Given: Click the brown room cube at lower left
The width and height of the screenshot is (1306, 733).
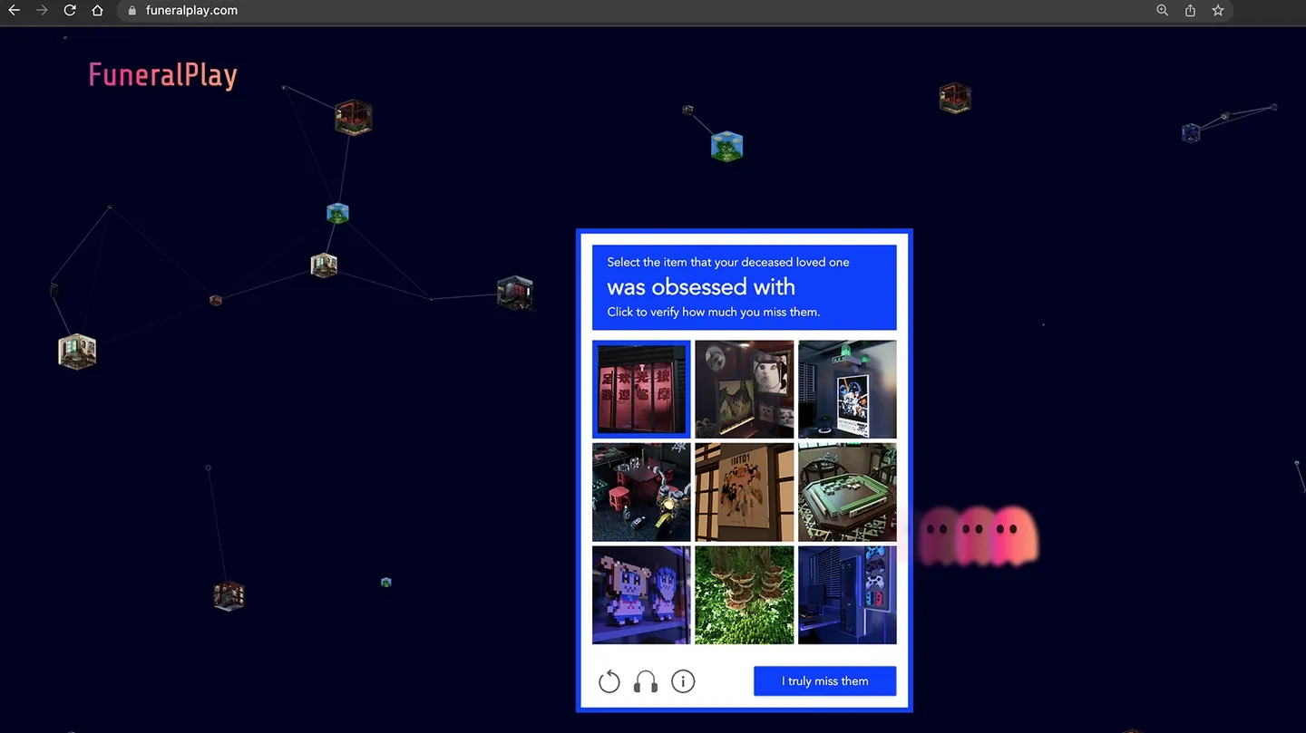Looking at the screenshot, I should coord(229,595).
